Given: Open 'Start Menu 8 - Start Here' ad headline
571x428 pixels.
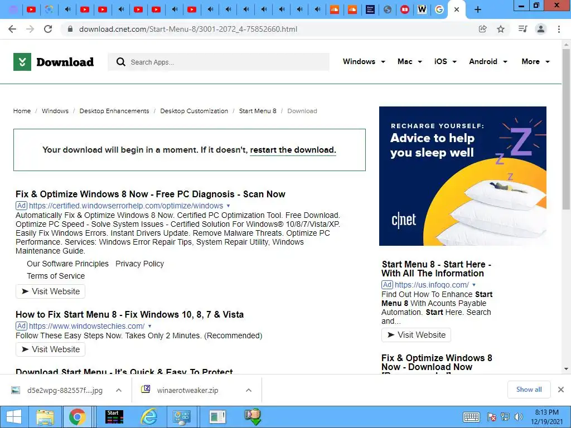Looking at the screenshot, I should click(x=436, y=269).
